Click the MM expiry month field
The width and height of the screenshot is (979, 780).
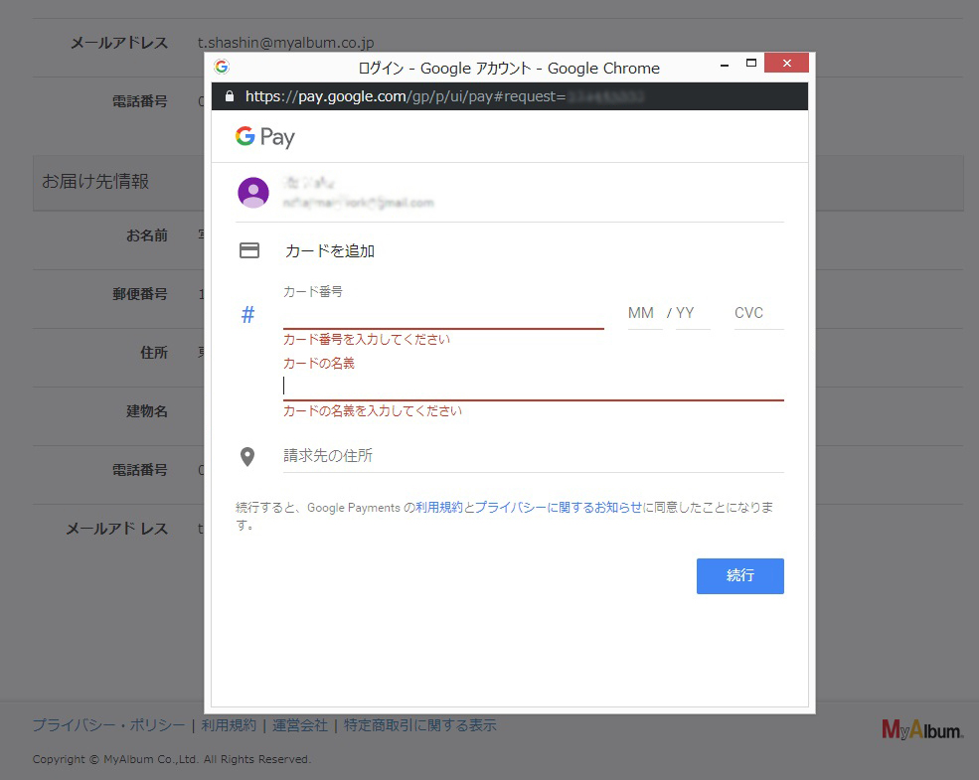point(642,314)
